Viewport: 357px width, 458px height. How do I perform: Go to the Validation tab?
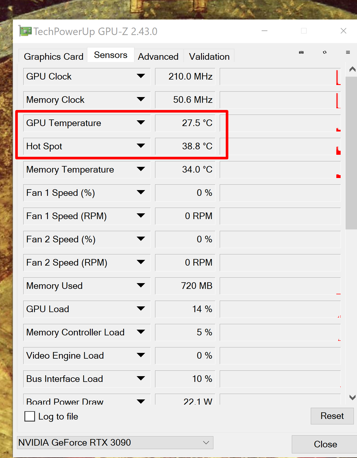[x=209, y=57]
